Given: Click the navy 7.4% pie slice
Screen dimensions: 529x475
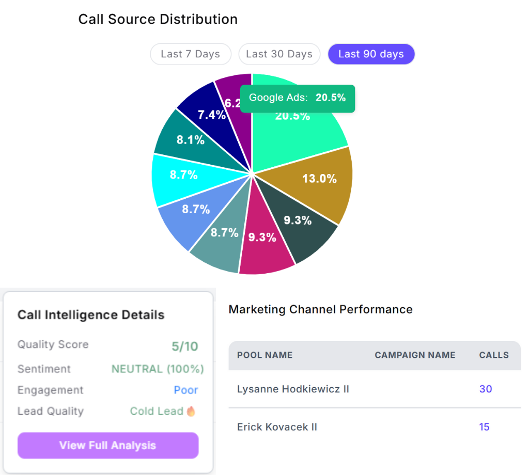Looking at the screenshot, I should click(x=212, y=115).
